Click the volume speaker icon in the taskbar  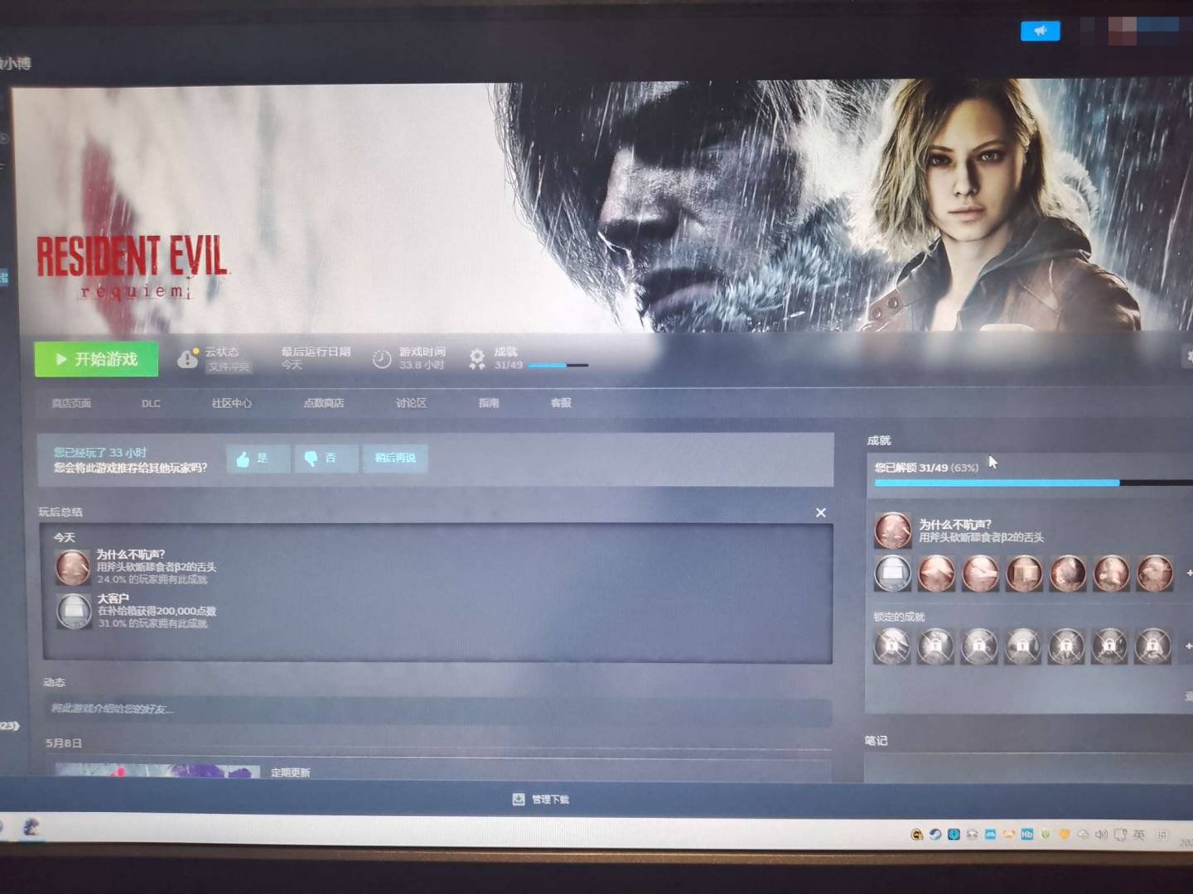(1101, 834)
